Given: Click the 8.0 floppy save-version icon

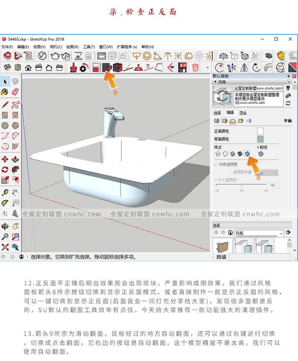Looking at the screenshot, I should click(183, 68).
